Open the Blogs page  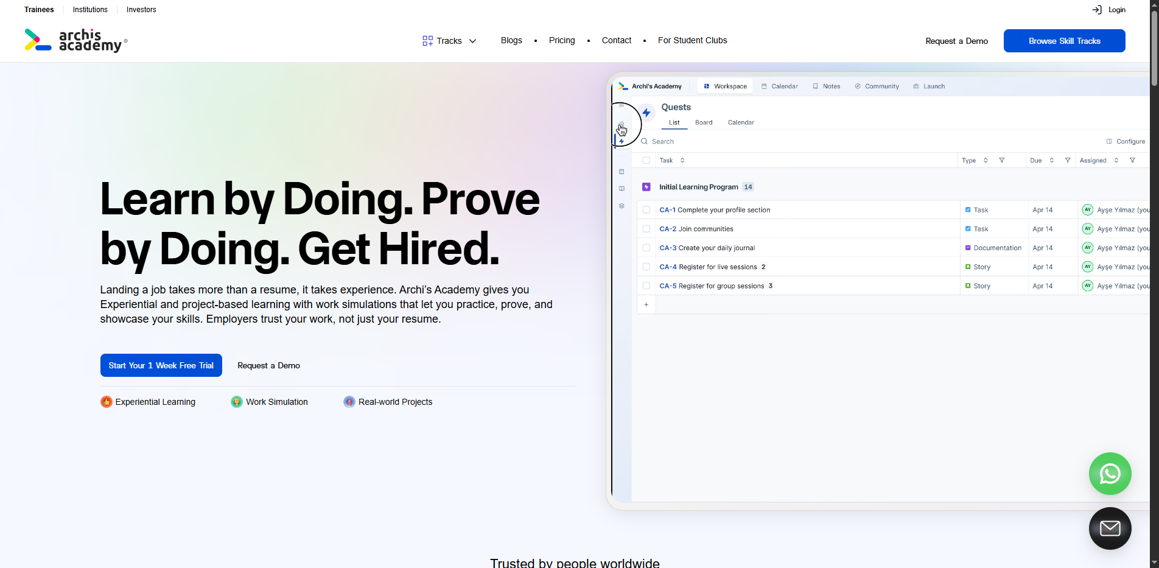[511, 40]
